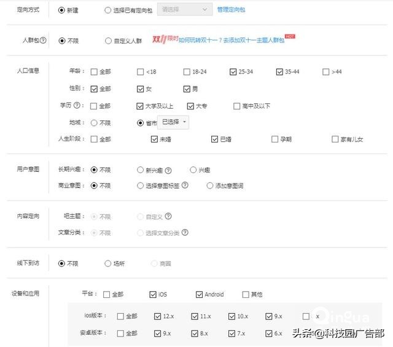Select 新兴趣 radio option
This screenshot has width=393, height=347.
coord(141,170)
